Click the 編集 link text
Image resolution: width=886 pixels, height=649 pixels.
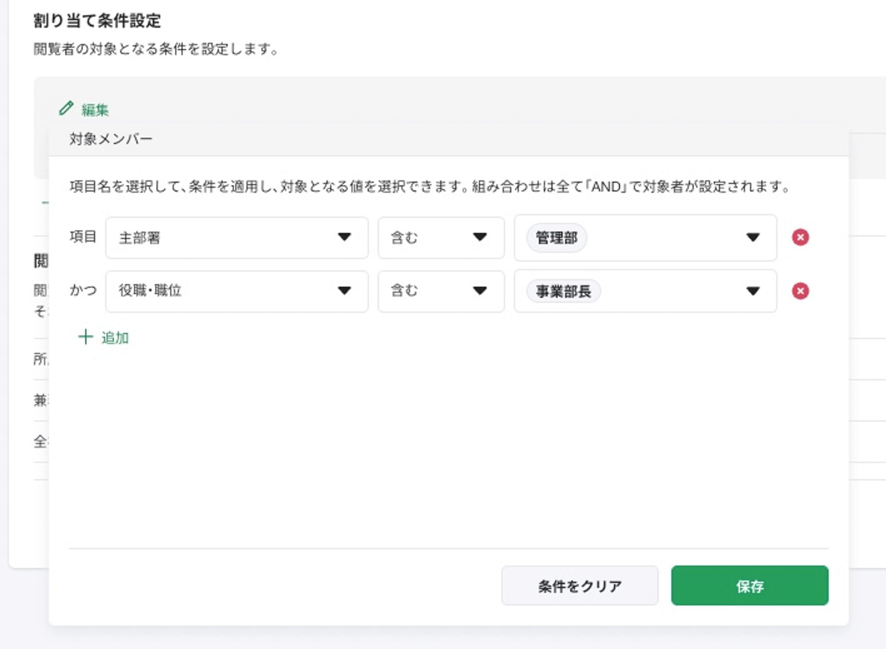tap(95, 110)
